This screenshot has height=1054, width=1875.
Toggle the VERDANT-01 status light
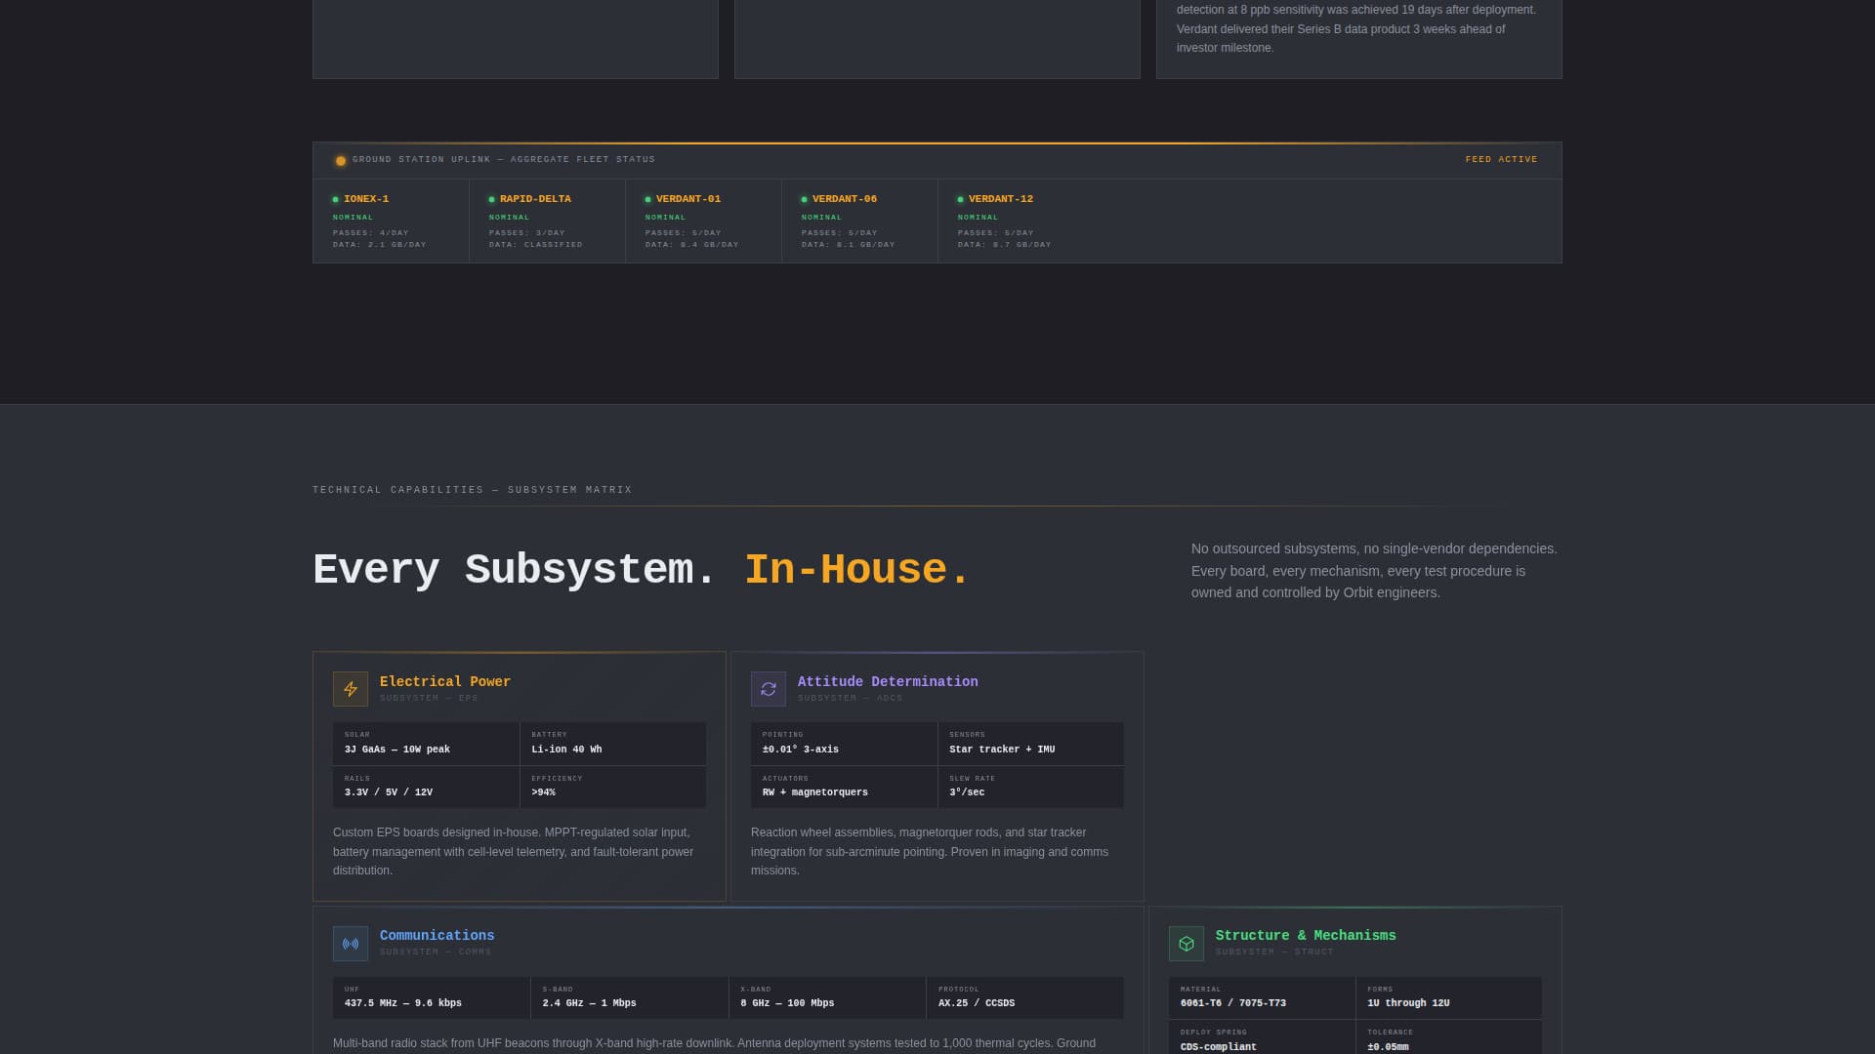point(646,199)
